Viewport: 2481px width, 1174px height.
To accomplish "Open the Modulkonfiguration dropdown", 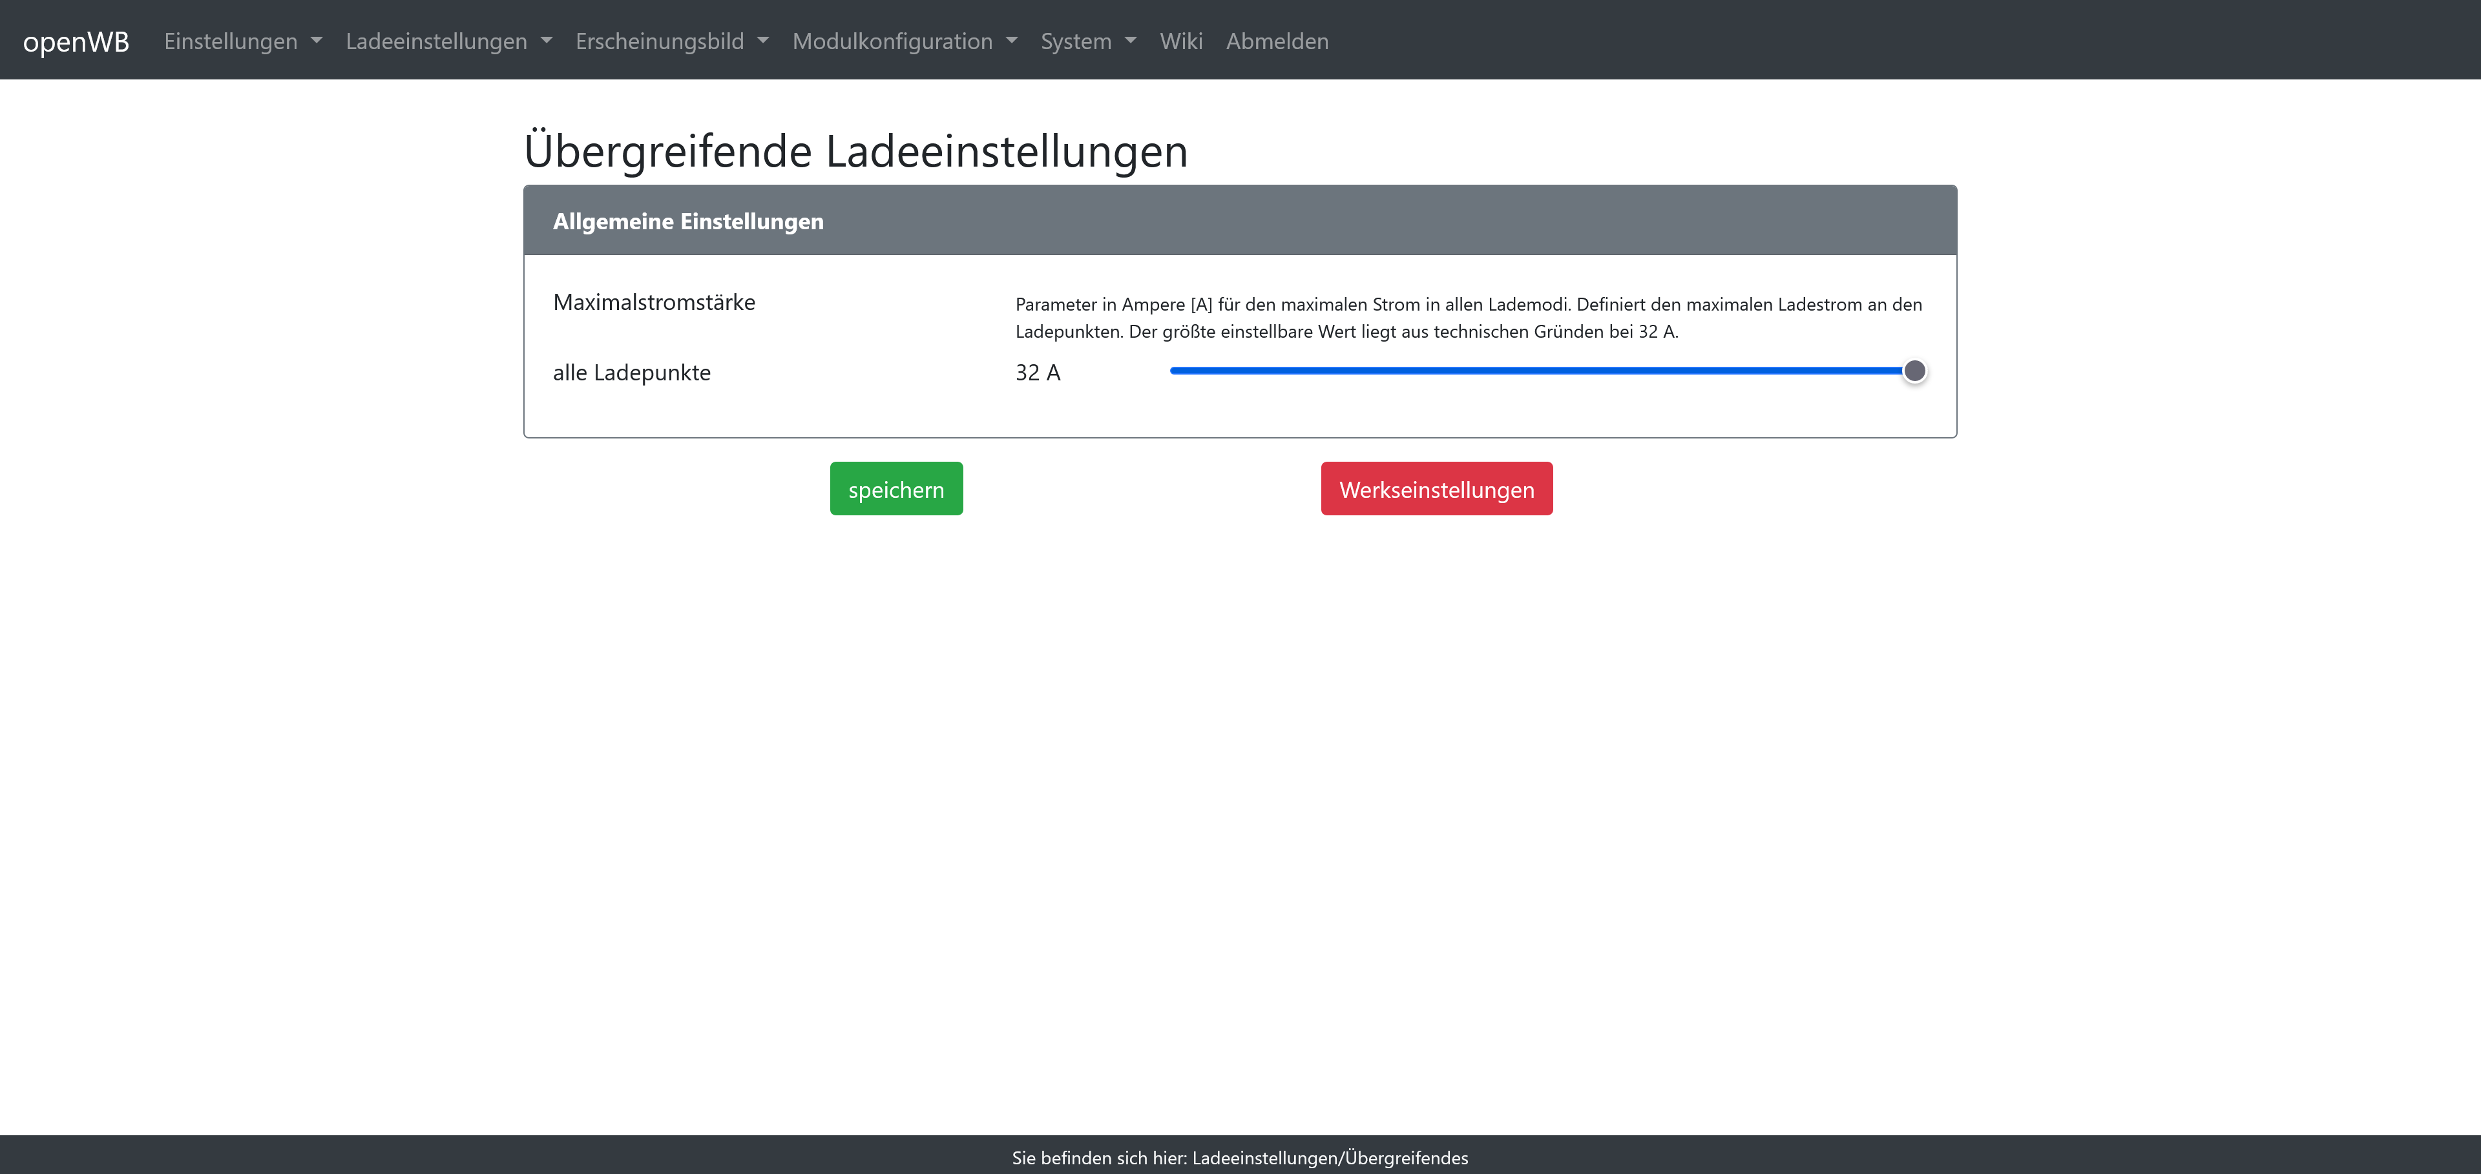I will 892,41.
